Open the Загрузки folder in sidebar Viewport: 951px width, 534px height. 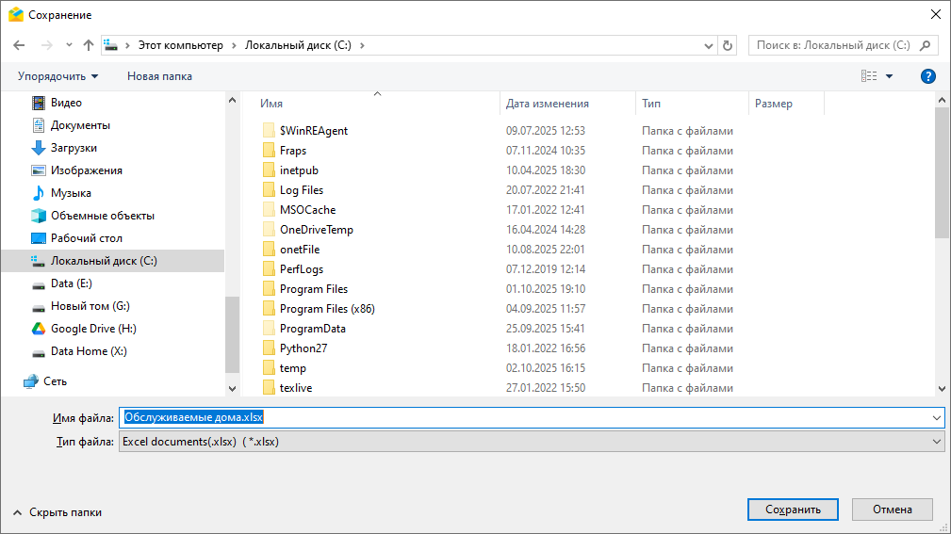74,148
